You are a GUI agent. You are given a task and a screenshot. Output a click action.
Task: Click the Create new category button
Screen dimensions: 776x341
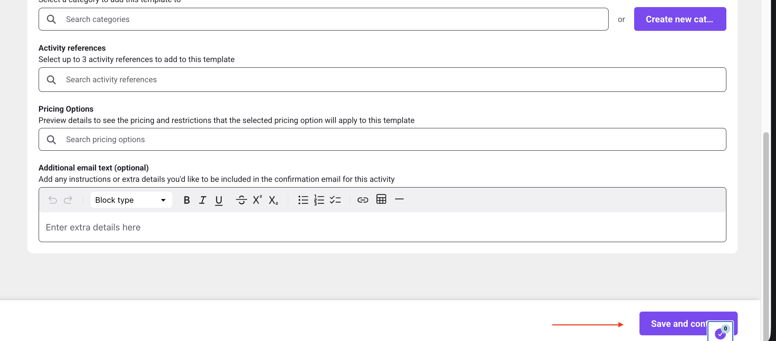[x=680, y=19]
